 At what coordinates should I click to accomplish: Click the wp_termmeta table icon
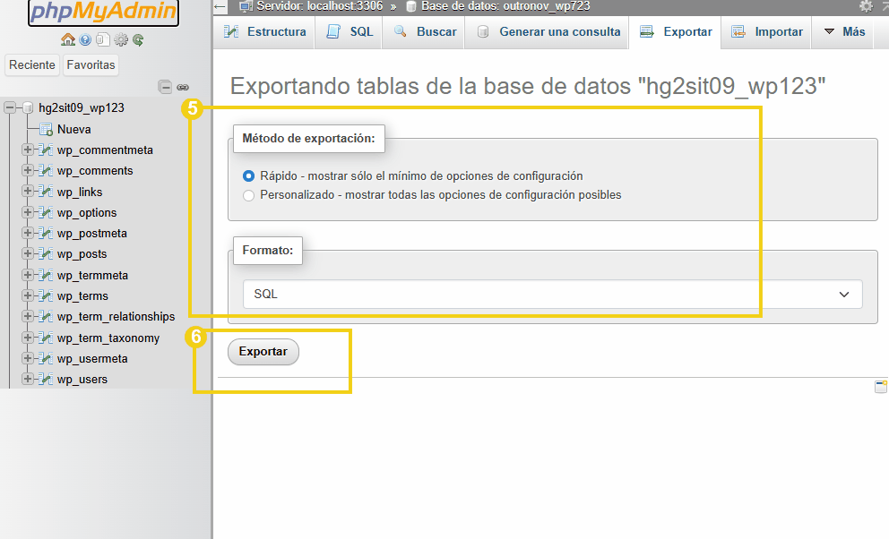click(x=46, y=275)
